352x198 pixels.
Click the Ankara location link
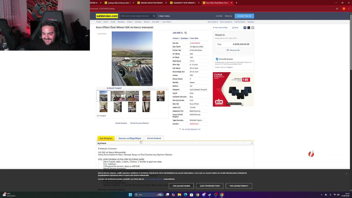coord(175,38)
